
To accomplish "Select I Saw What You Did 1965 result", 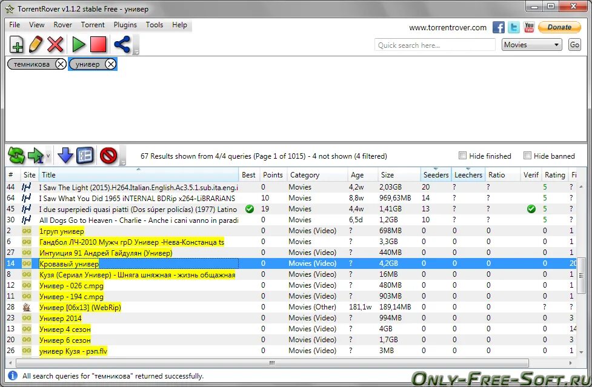I will click(x=137, y=199).
